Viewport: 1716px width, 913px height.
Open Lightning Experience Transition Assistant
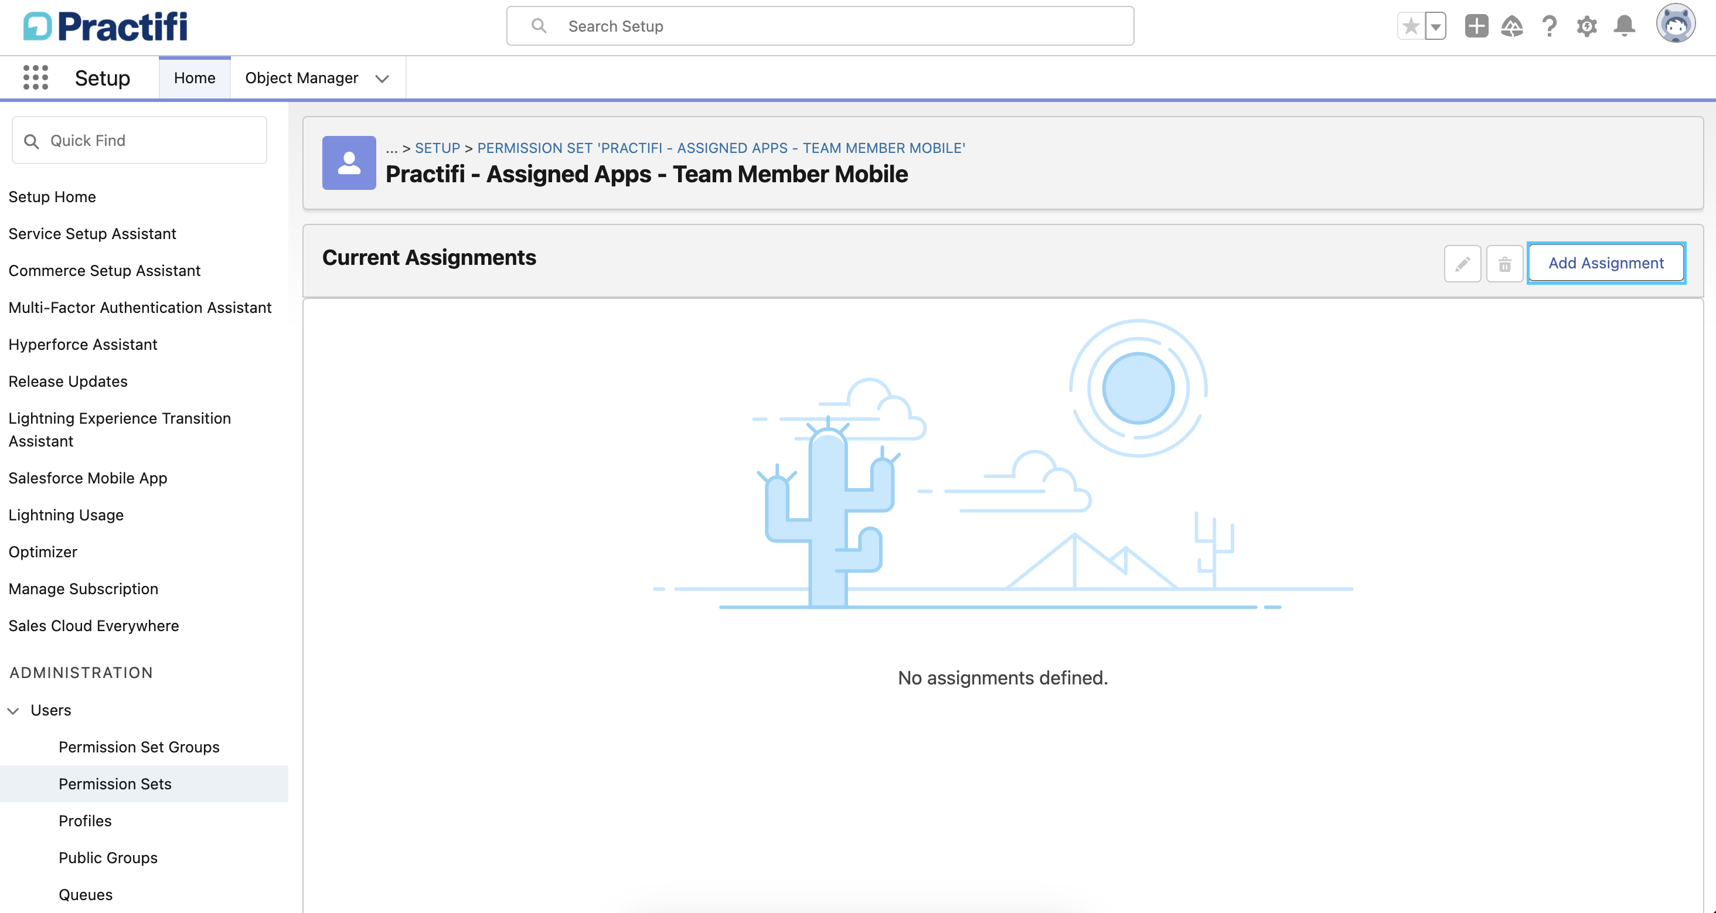point(120,430)
